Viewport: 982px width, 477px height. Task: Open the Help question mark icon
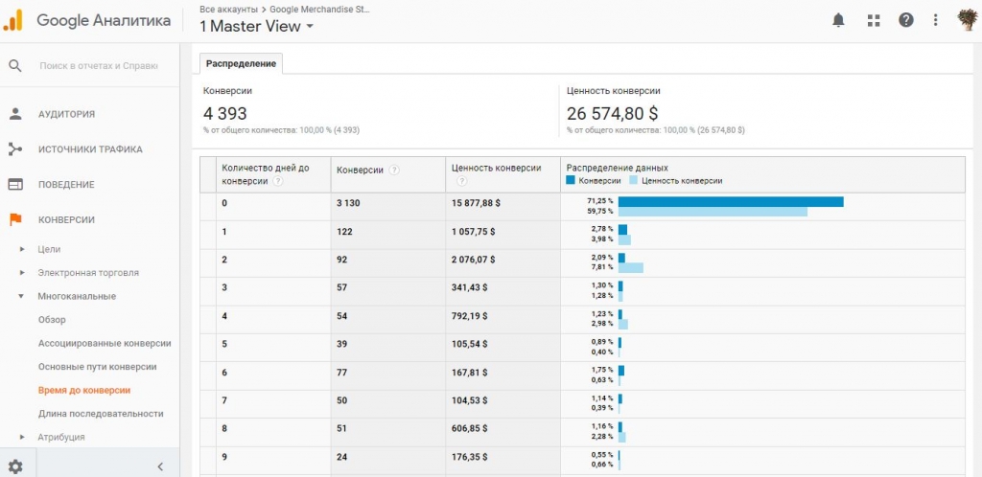coord(905,20)
